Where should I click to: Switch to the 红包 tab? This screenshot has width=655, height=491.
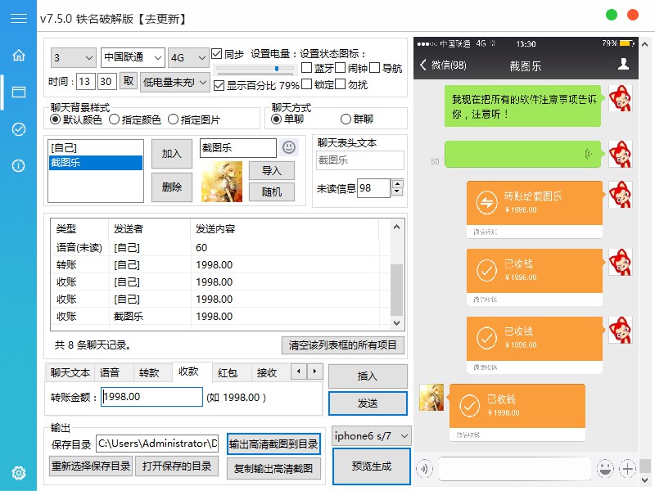pyautogui.click(x=228, y=372)
